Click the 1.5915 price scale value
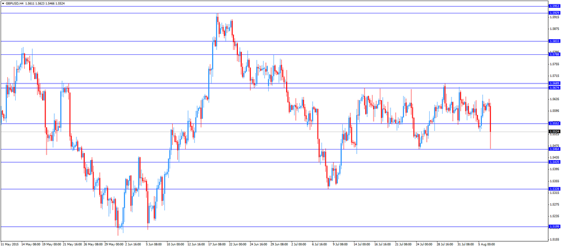The image size is (561, 247). (554, 17)
